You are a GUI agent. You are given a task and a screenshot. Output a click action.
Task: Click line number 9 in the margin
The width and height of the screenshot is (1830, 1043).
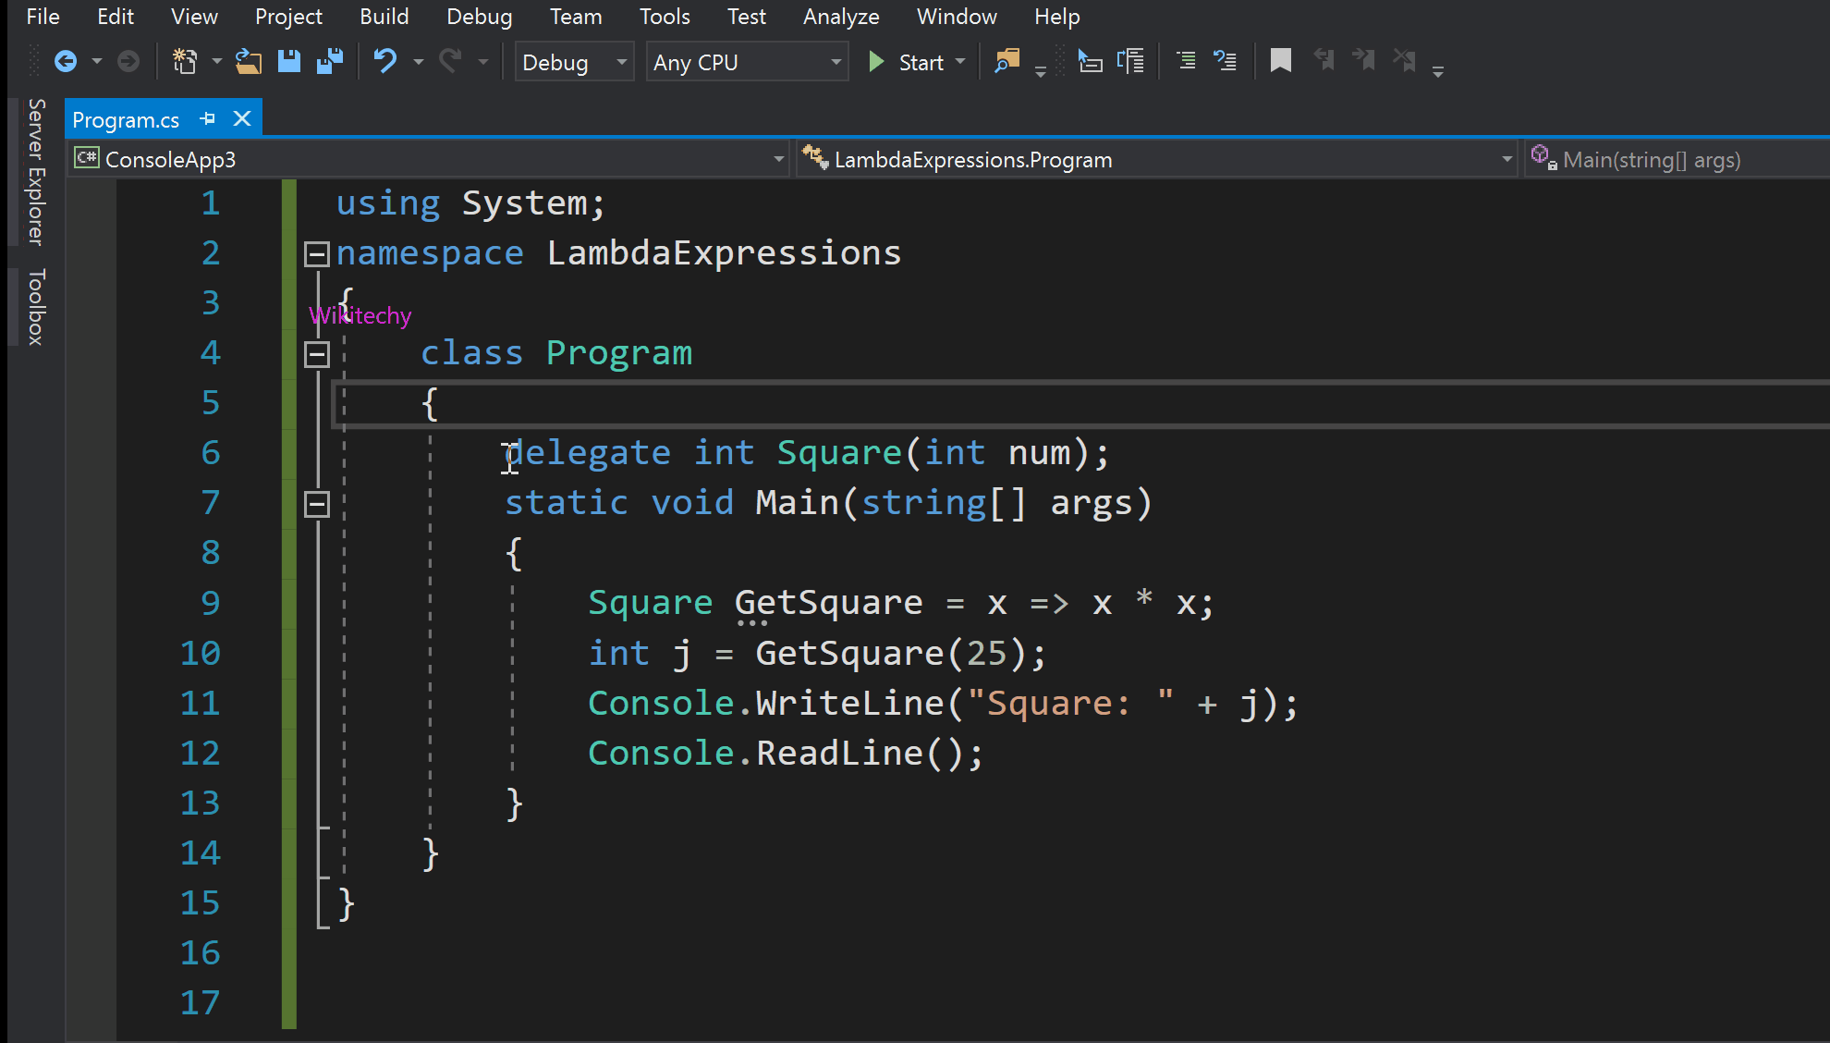(210, 602)
